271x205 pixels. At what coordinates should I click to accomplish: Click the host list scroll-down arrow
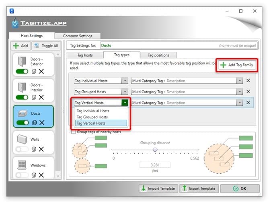coord(58,176)
